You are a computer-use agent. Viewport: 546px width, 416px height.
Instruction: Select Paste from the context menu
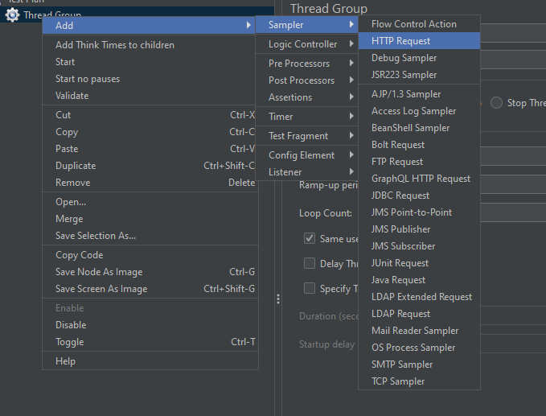(x=150, y=149)
